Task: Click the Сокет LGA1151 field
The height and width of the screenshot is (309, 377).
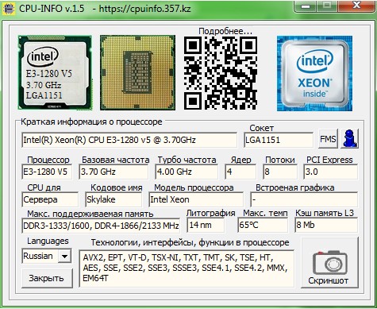Action: pyautogui.click(x=279, y=140)
